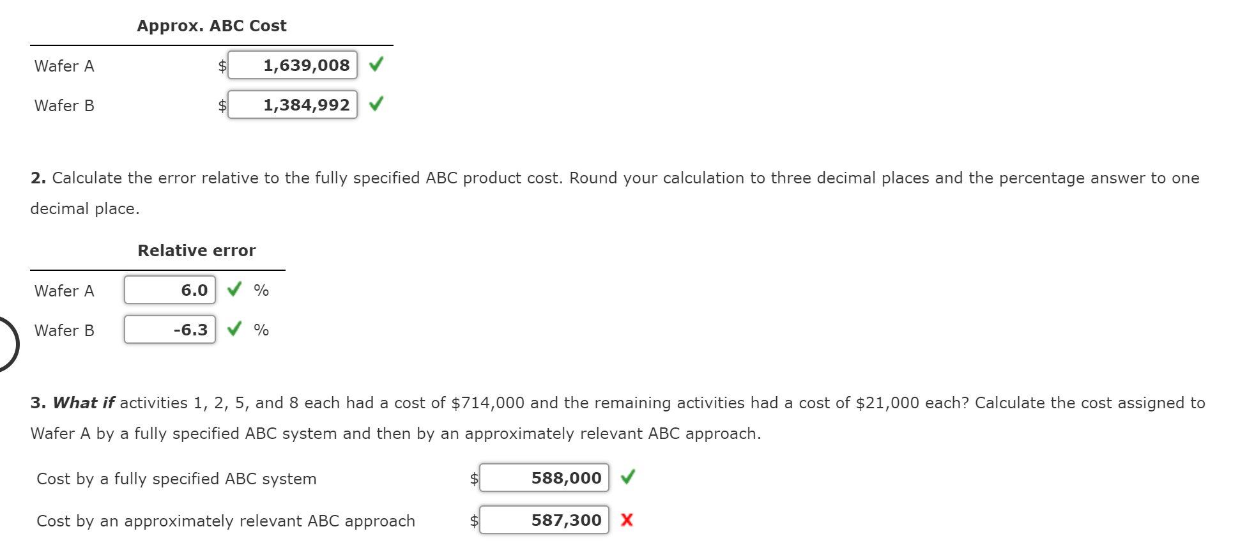Viewport: 1247px width, 552px height.
Task: Click the green checkmark beside Wafer A cost
Action: tap(378, 65)
